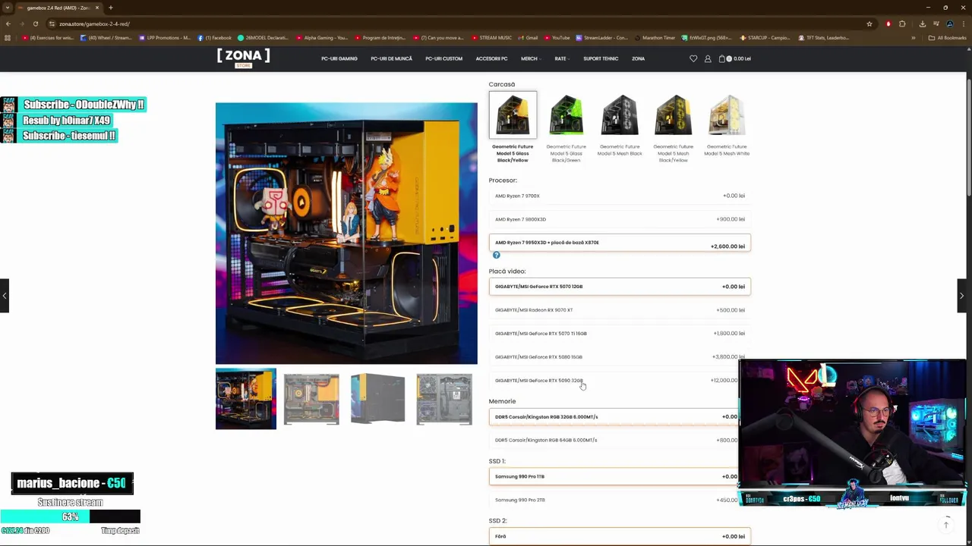Open the StreamLadder bookmark
This screenshot has height=546, width=972.
[x=601, y=38]
